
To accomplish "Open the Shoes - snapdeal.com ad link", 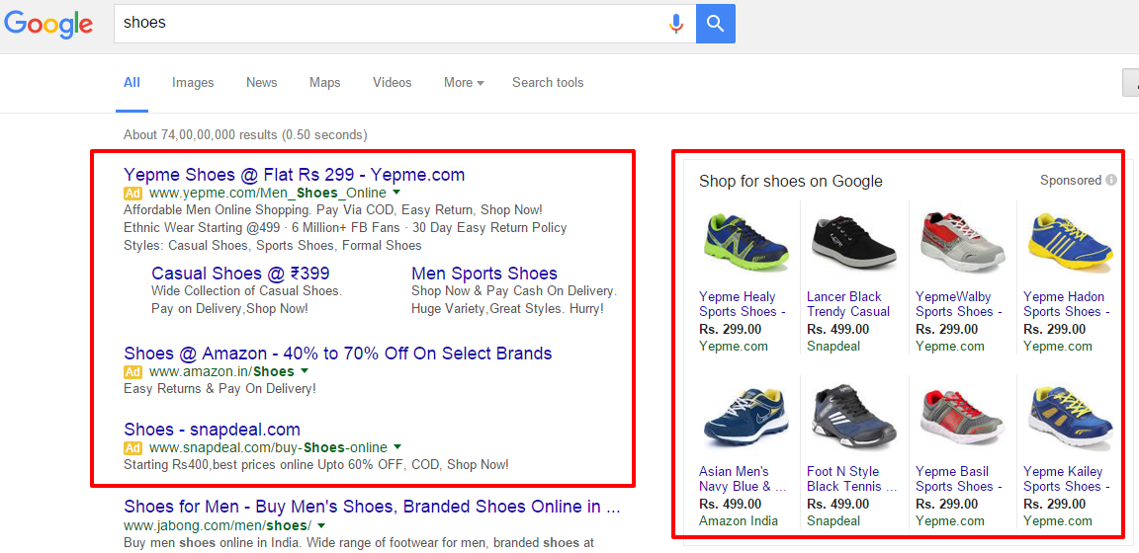I will pos(213,429).
